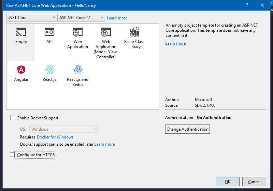Click the 'SDK 2.1.400' source value

click(x=205, y=105)
